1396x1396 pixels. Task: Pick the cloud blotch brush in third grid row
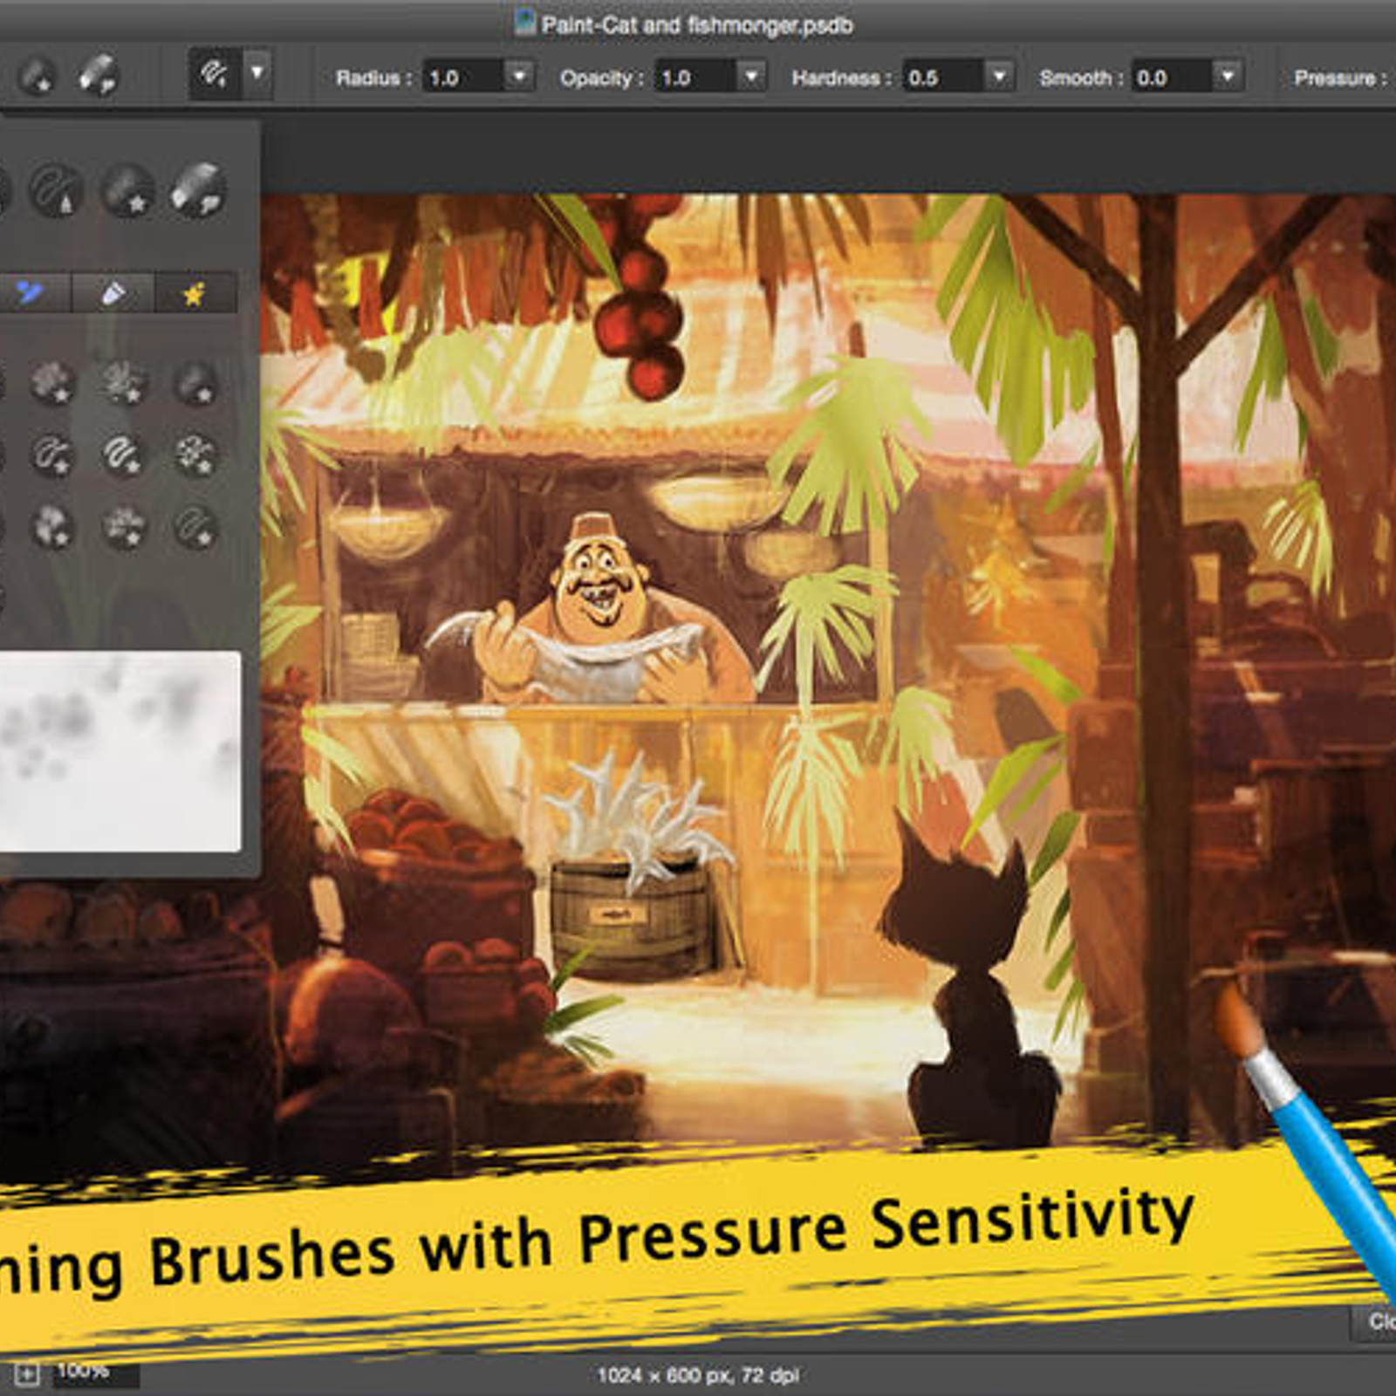(x=52, y=527)
